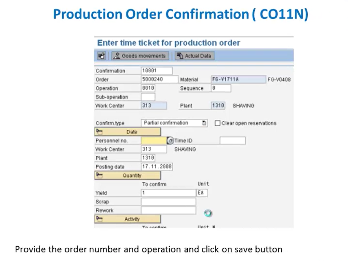Click into the Yield quantity field

click(x=169, y=193)
